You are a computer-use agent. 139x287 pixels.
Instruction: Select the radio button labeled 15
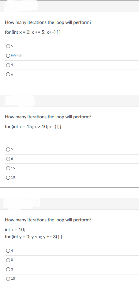8,168
